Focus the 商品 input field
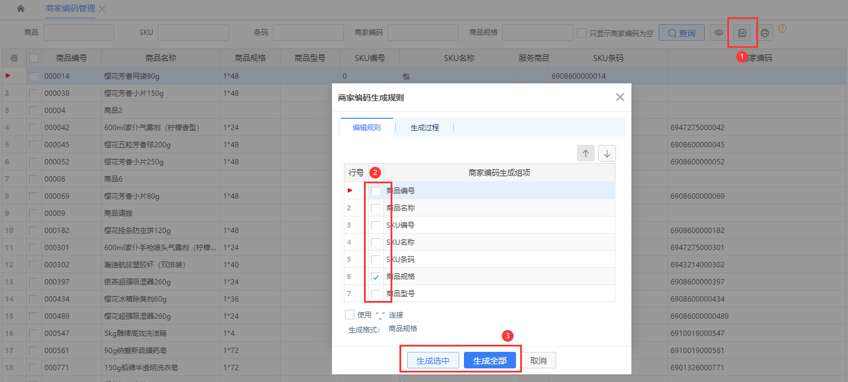This screenshot has width=848, height=382. (79, 33)
